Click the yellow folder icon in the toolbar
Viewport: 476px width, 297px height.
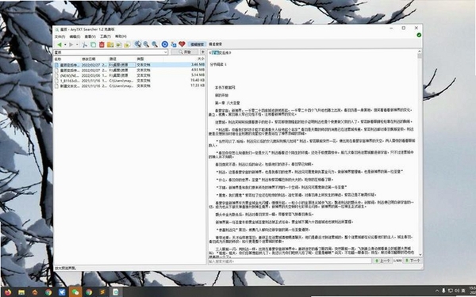point(110,44)
